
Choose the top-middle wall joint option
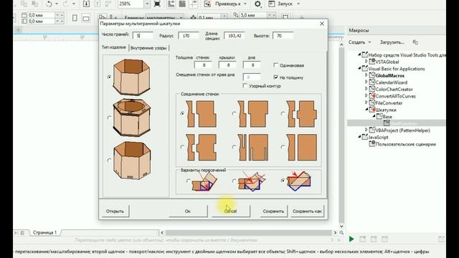pyautogui.click(x=234, y=113)
